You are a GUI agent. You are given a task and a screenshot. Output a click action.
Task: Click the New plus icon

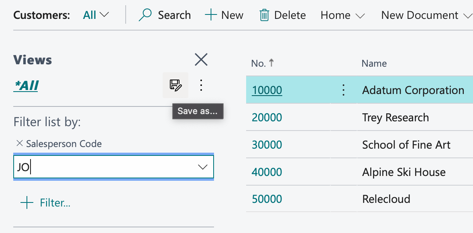click(x=210, y=15)
